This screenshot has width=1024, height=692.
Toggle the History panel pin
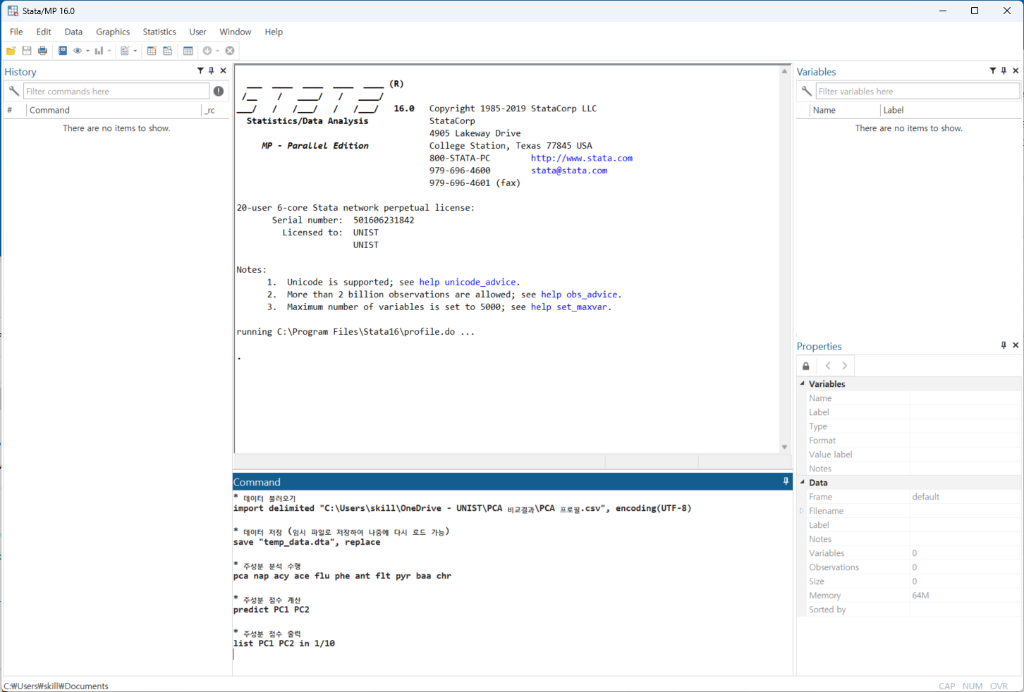pyautogui.click(x=212, y=70)
